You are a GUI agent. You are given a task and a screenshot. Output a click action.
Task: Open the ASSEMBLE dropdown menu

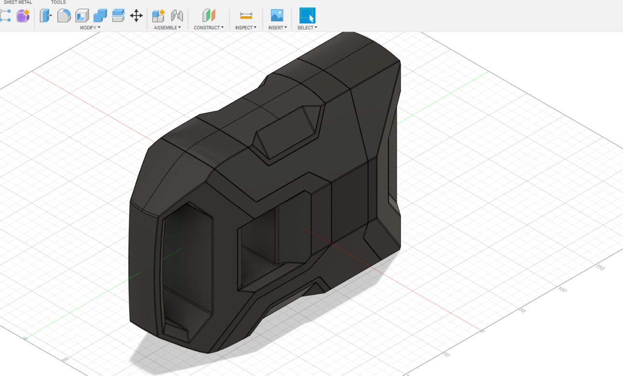pos(167,28)
